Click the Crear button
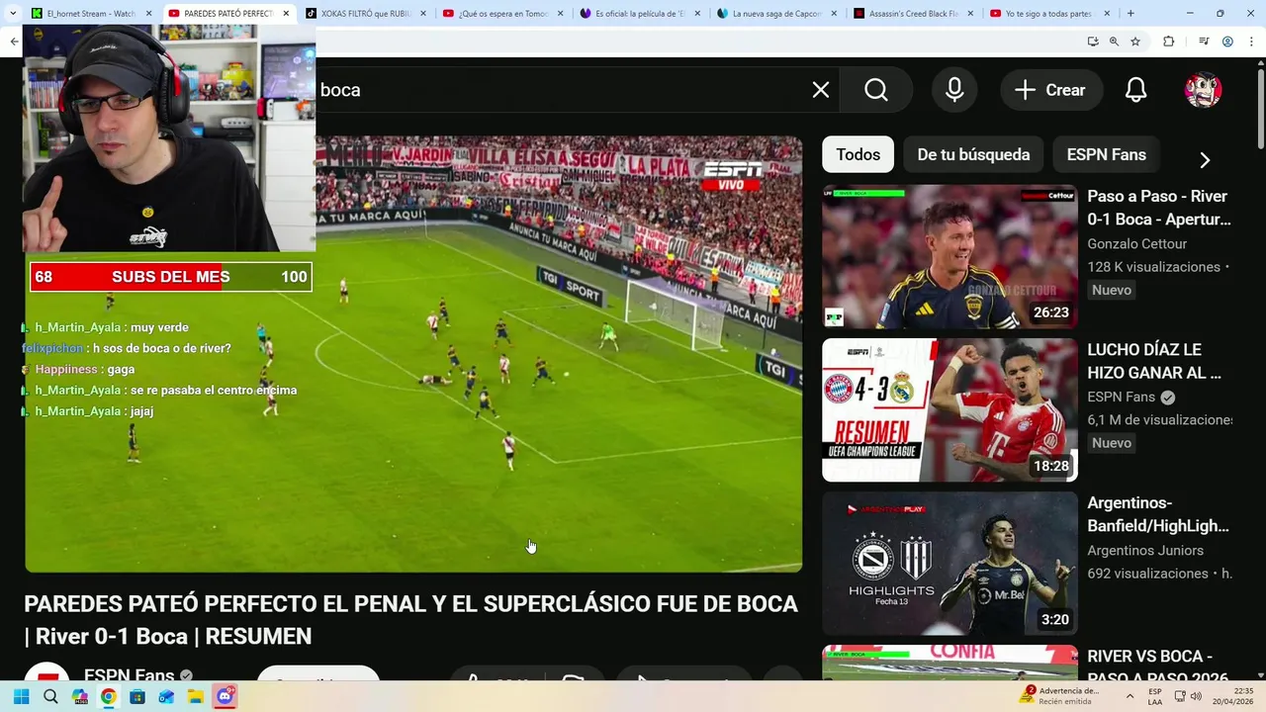 point(1051,90)
